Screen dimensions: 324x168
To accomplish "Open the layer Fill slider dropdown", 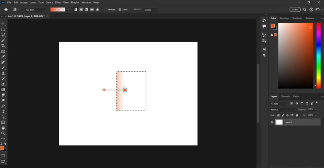I will tap(316, 115).
